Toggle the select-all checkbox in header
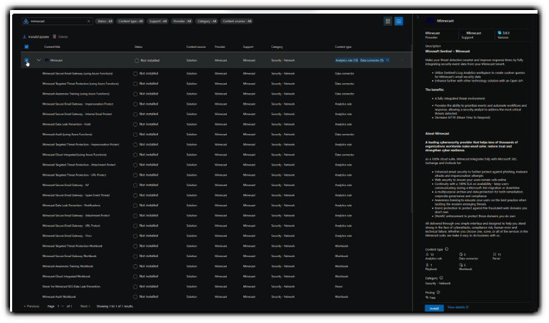549x323 pixels. [26, 47]
